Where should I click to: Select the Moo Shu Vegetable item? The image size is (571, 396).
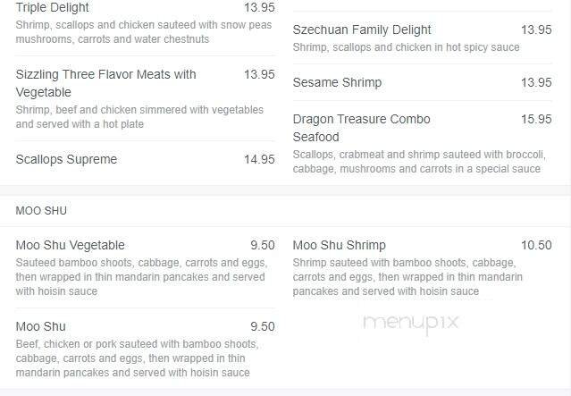tap(71, 245)
